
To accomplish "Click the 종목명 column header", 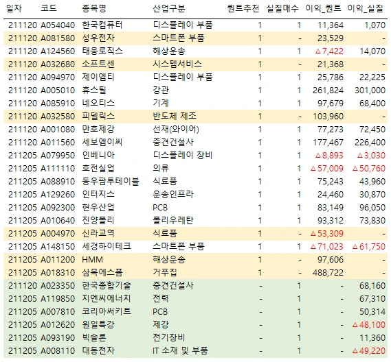I will (x=94, y=8).
